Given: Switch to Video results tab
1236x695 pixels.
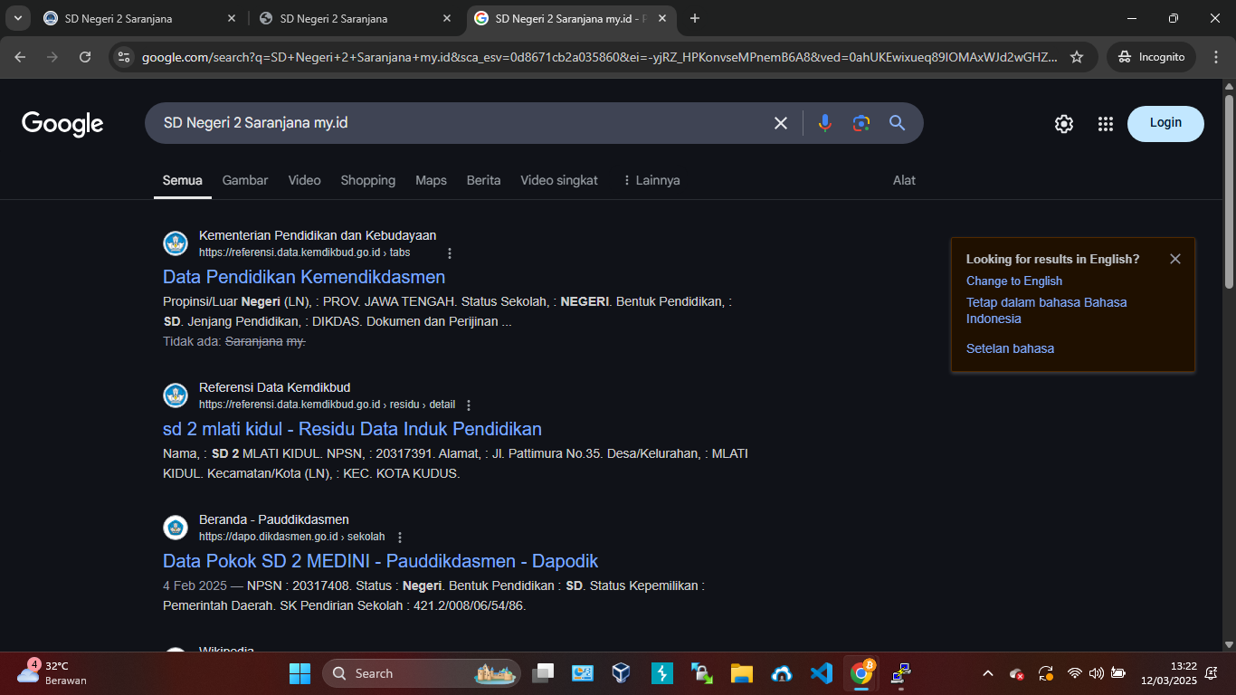Looking at the screenshot, I should 305,180.
